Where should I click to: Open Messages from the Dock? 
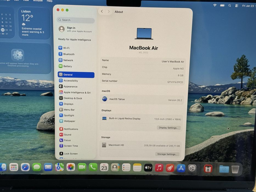pos(37,167)
